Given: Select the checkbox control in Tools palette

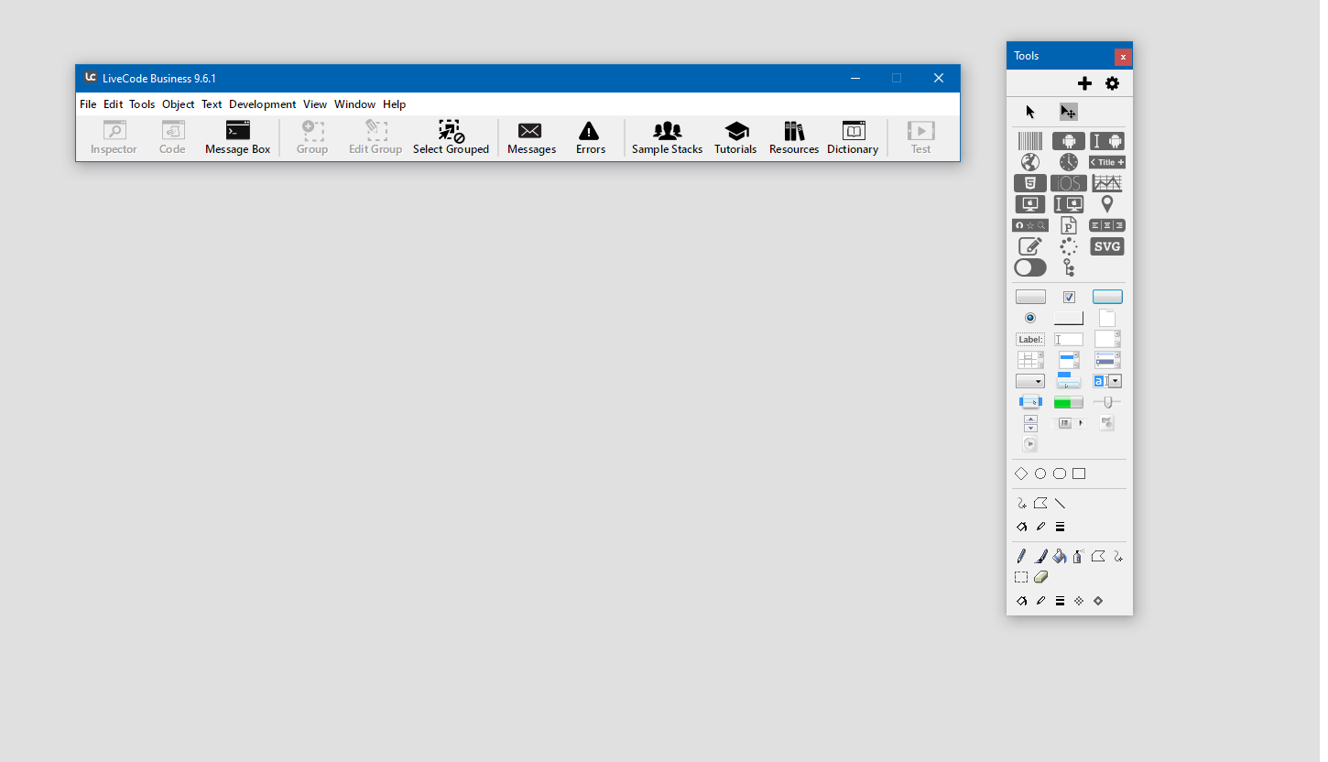Looking at the screenshot, I should coord(1069,297).
